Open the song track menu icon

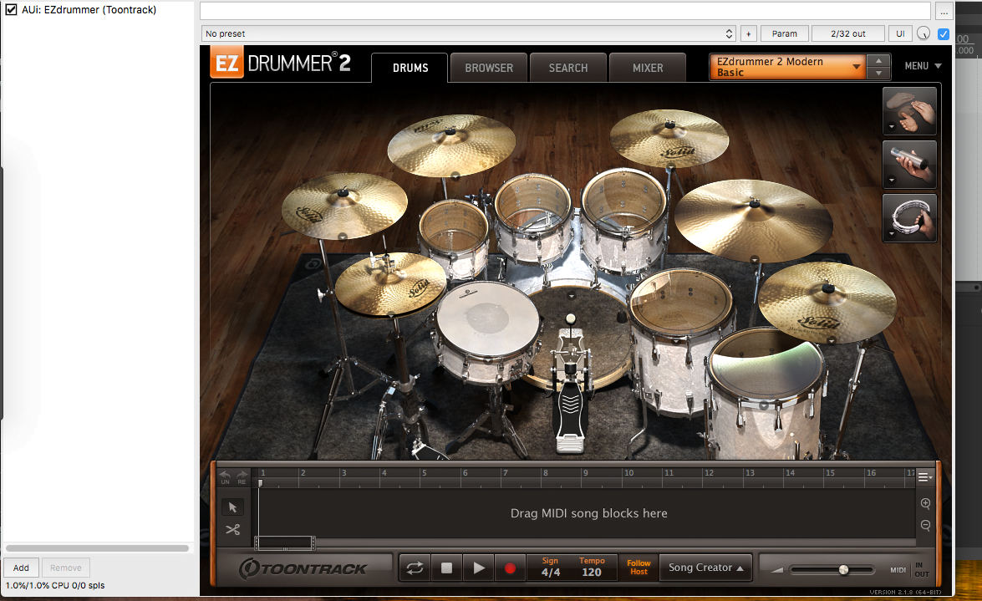click(x=925, y=477)
